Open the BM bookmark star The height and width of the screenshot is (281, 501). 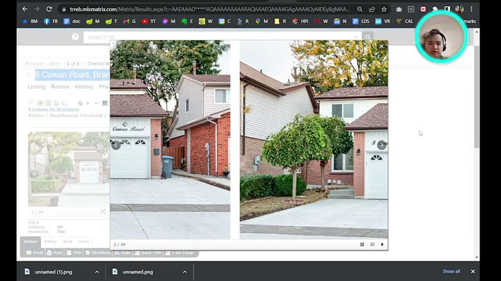(30, 22)
